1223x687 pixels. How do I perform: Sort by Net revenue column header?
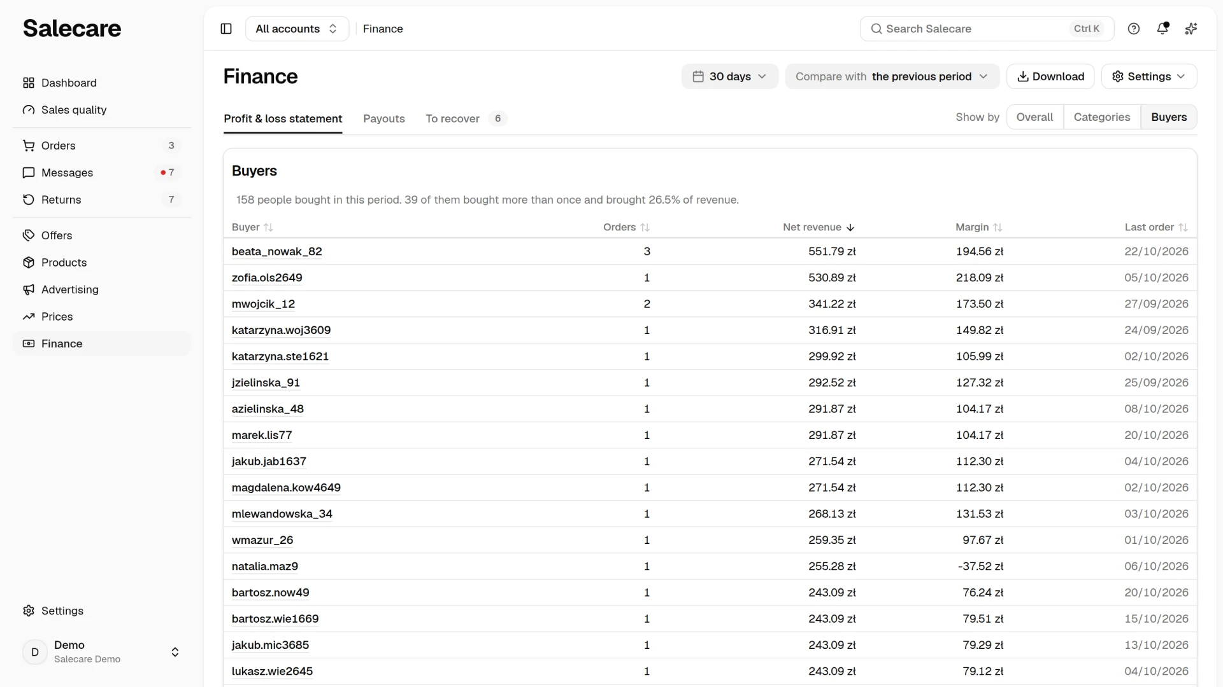pos(819,227)
